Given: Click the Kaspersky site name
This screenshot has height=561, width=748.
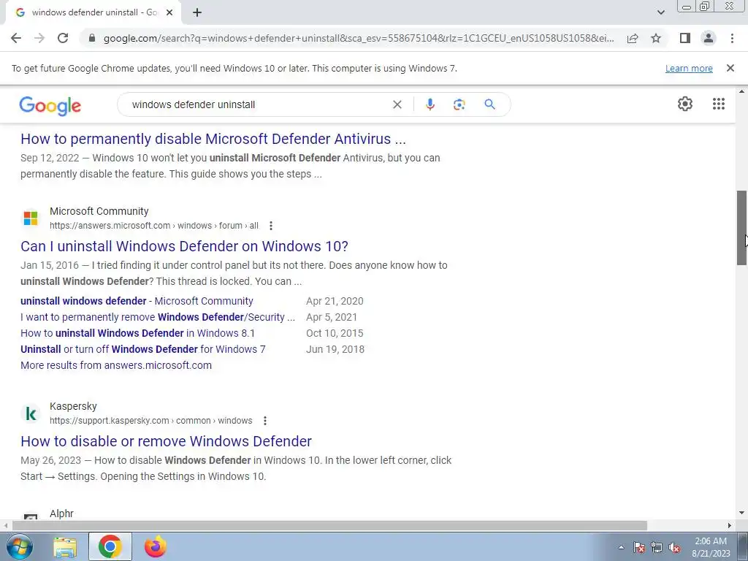Looking at the screenshot, I should [73, 406].
